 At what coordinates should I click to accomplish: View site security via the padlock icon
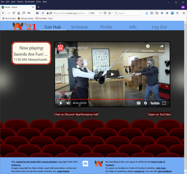click(48, 13)
